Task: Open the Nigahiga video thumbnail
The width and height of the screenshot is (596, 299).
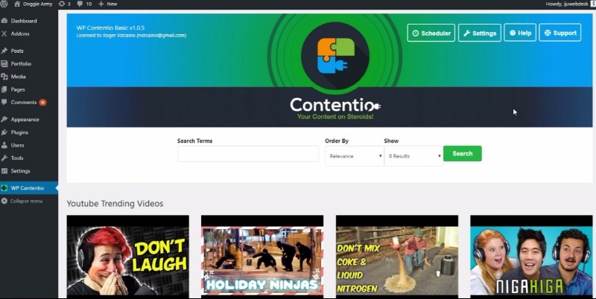Action: coord(531,257)
